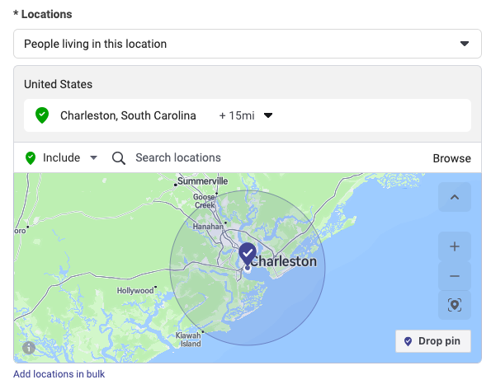Click the green Include pin icon
Viewport: 491px width, 389px height.
[x=31, y=158]
